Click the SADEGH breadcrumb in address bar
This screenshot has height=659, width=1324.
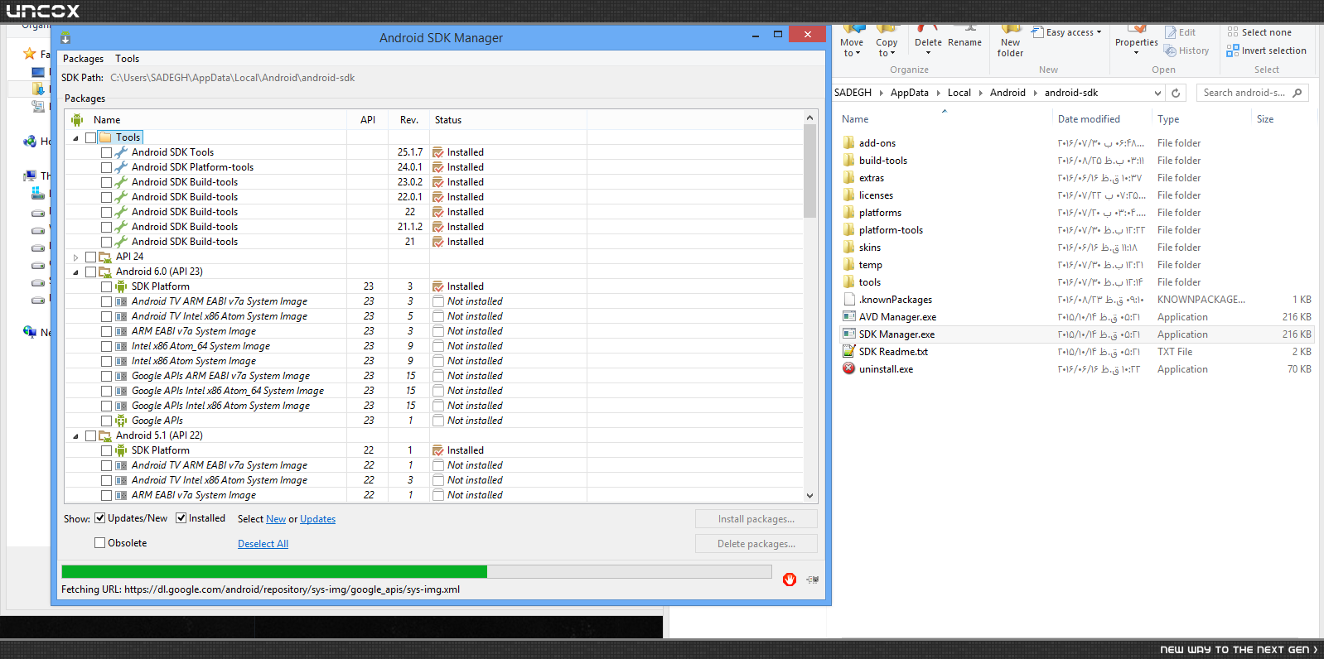pos(853,93)
